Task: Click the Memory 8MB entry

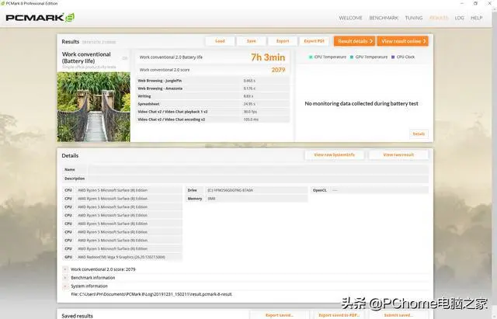Action: point(247,199)
